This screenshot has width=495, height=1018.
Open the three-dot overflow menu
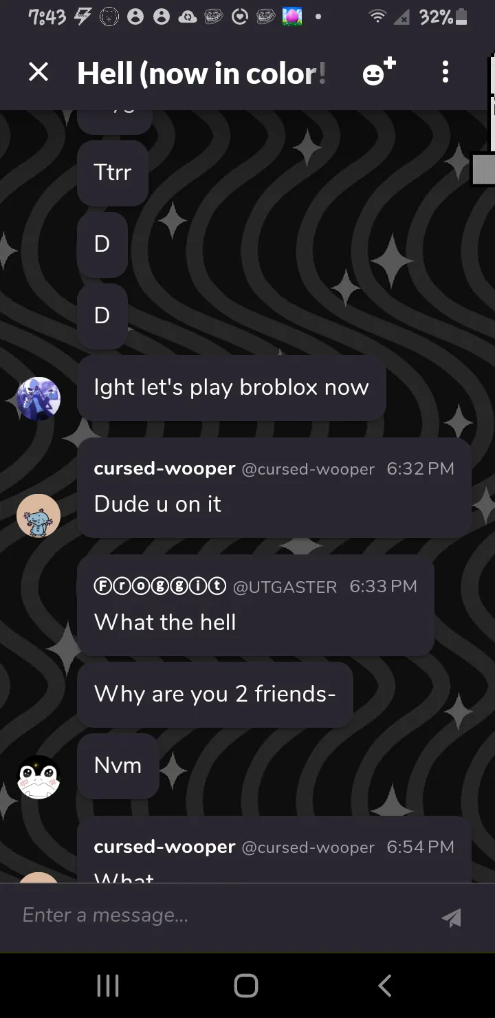tap(445, 72)
